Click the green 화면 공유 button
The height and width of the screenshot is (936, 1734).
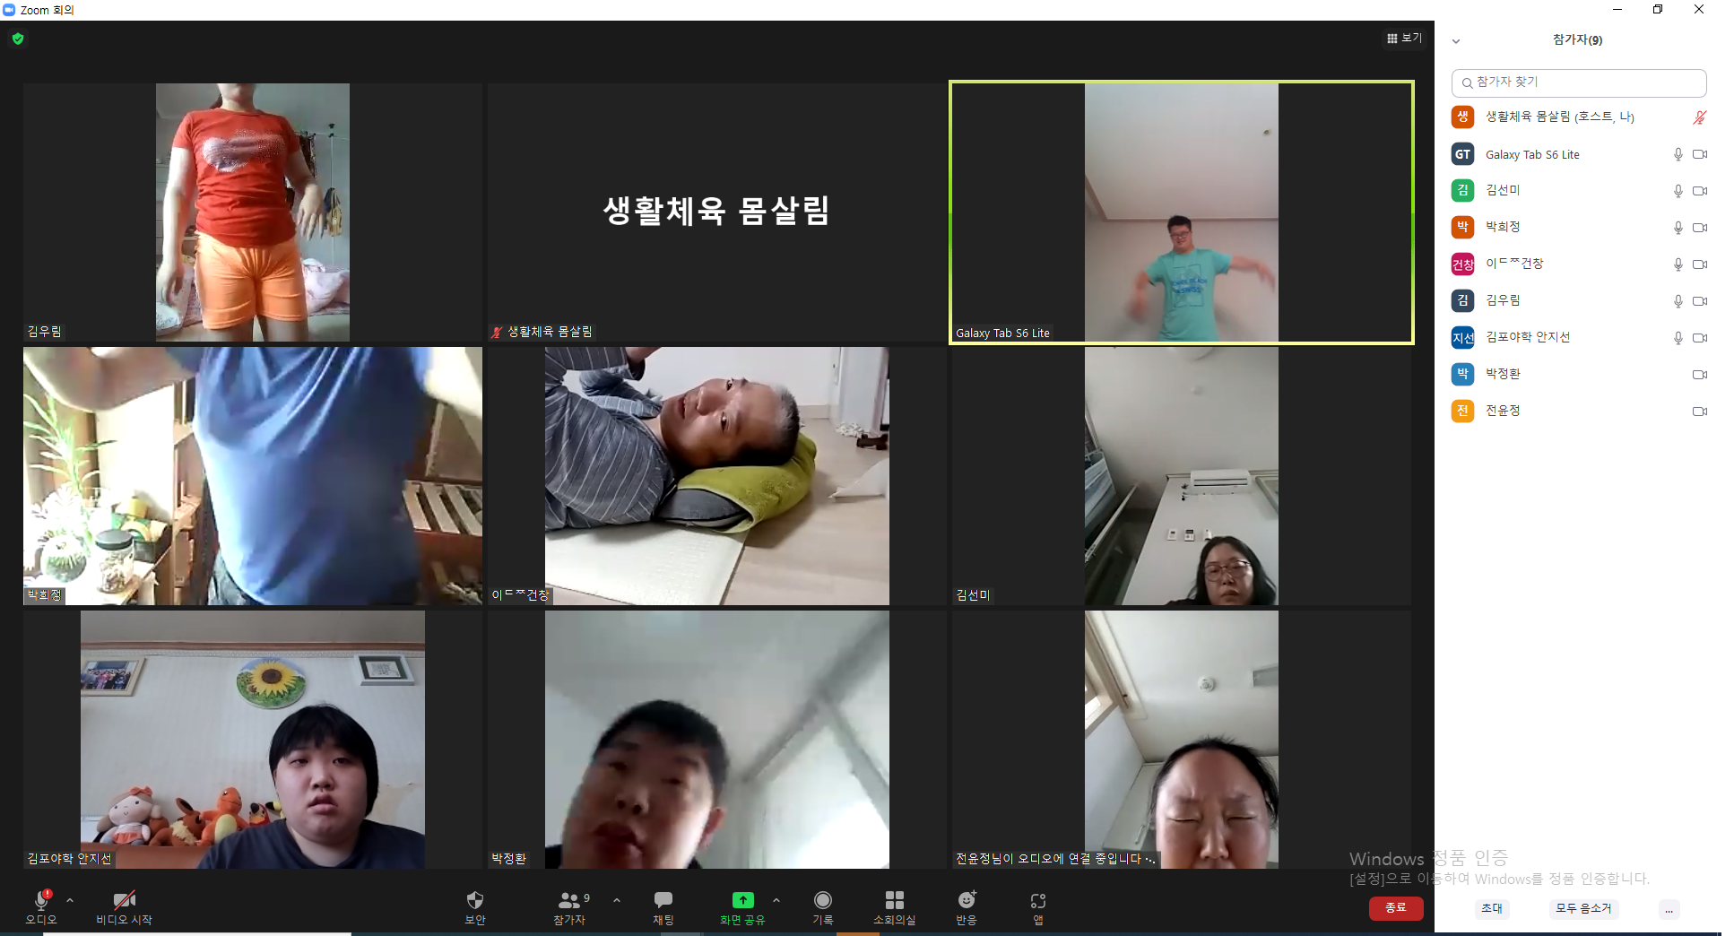click(x=742, y=907)
